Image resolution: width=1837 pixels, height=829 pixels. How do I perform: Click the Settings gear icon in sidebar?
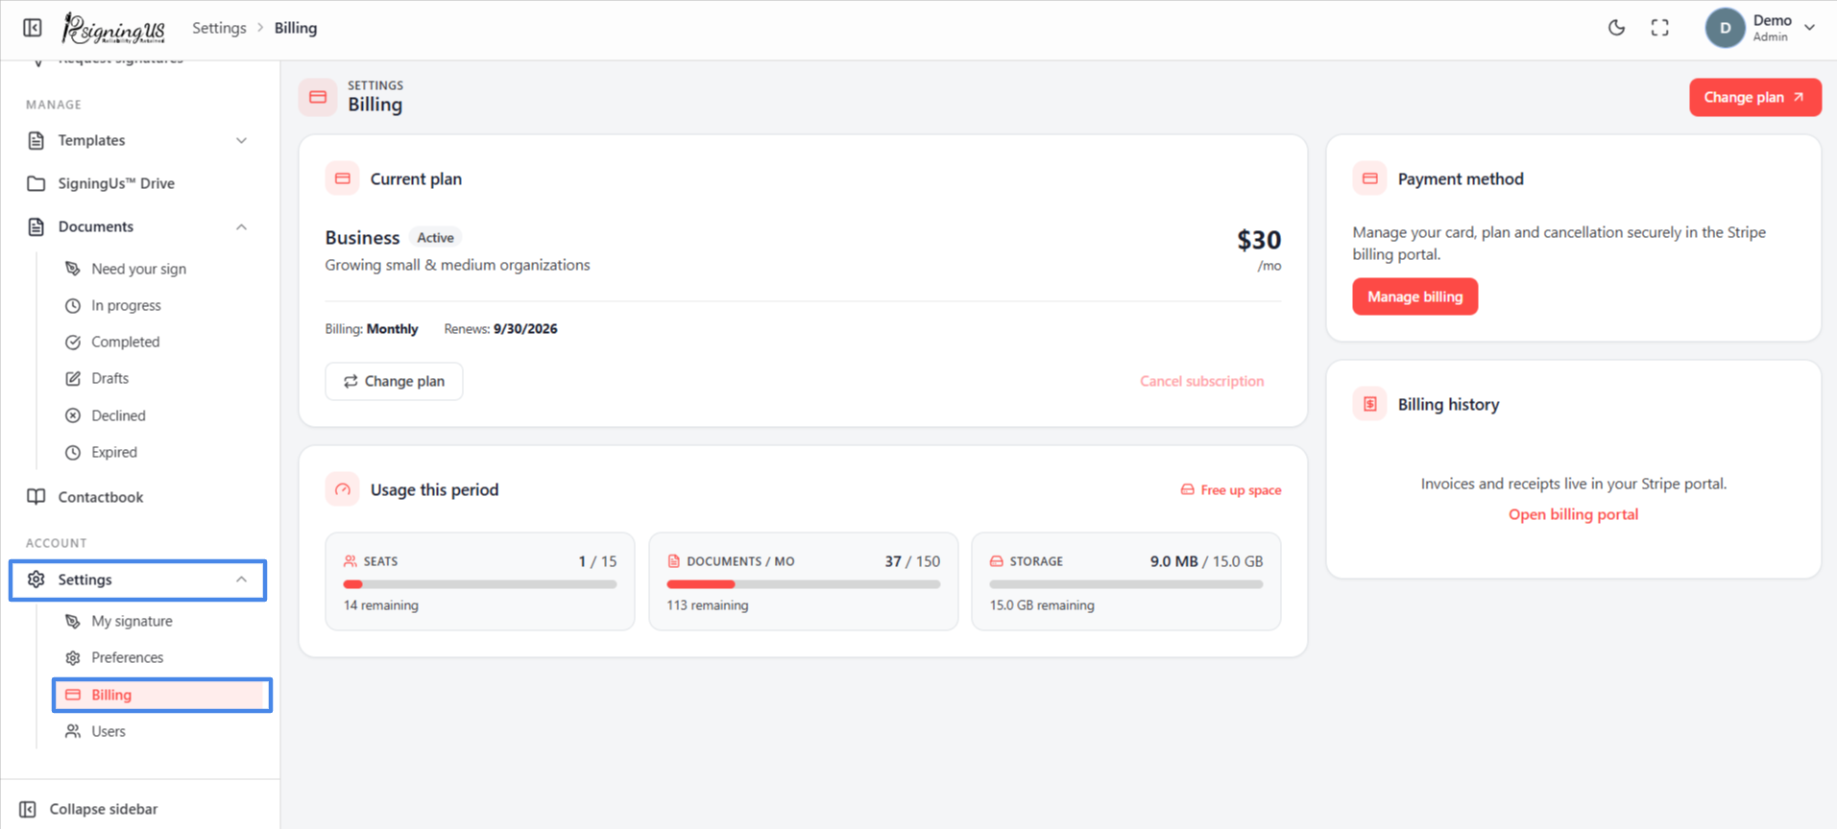pos(36,580)
